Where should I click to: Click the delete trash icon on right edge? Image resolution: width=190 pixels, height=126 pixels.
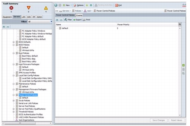(183, 69)
